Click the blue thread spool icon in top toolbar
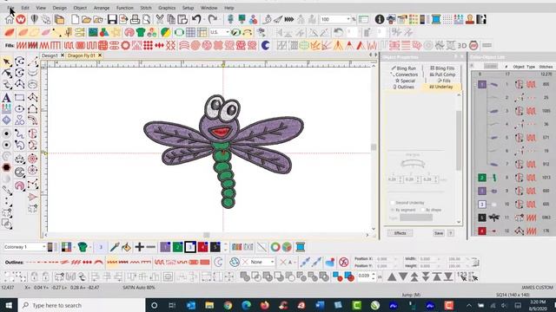The height and width of the screenshot is (312, 556). coord(436,19)
